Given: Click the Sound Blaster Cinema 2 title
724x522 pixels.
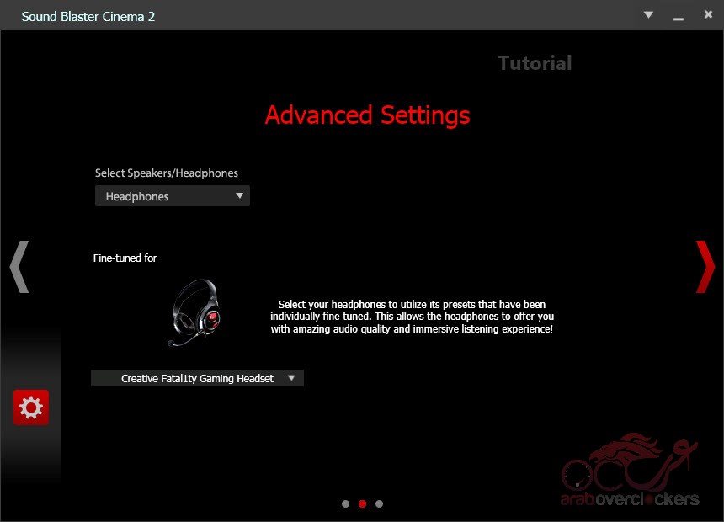Looking at the screenshot, I should (88, 16).
